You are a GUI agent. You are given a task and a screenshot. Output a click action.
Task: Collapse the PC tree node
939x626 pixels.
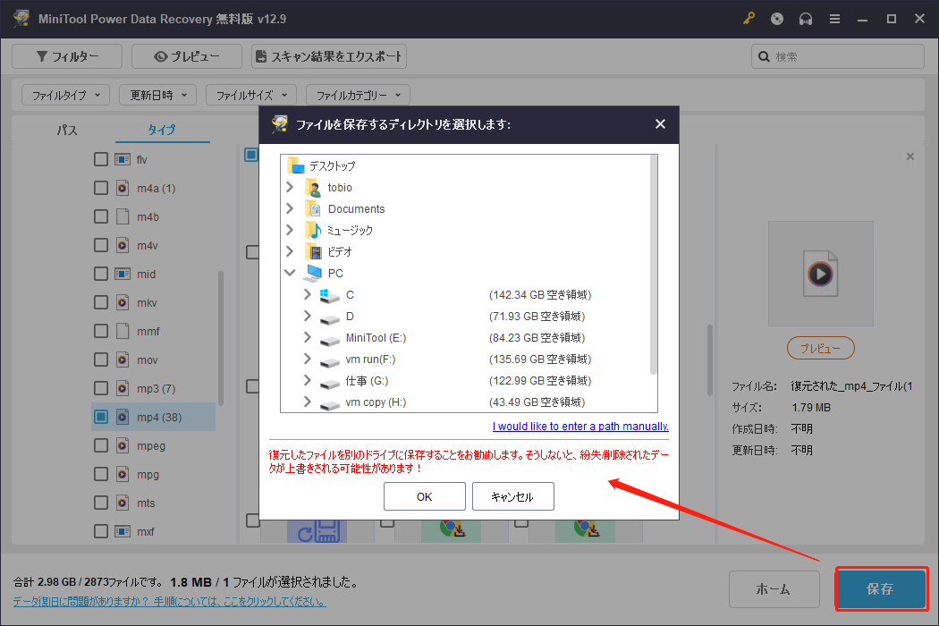(290, 273)
